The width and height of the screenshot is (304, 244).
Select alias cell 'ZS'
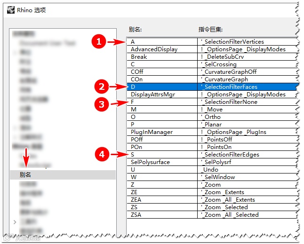[x=162, y=207]
